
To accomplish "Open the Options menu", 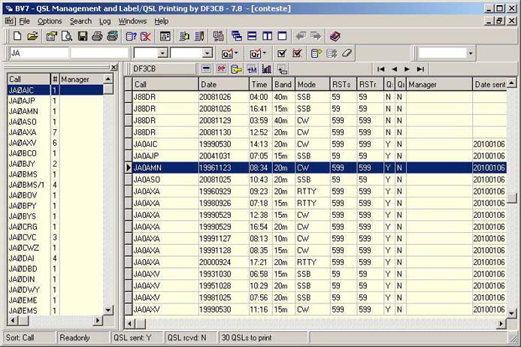I will pos(50,21).
